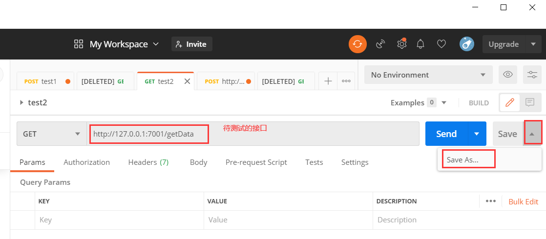
Task: Add a new request tab with plus
Action: point(328,81)
